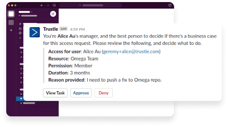Open the mentions at-sign sidebar icon
The height and width of the screenshot is (127, 228).
pyautogui.click(x=20, y=33)
